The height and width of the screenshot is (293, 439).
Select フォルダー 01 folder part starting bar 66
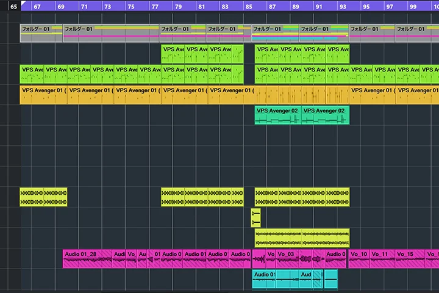coord(41,33)
